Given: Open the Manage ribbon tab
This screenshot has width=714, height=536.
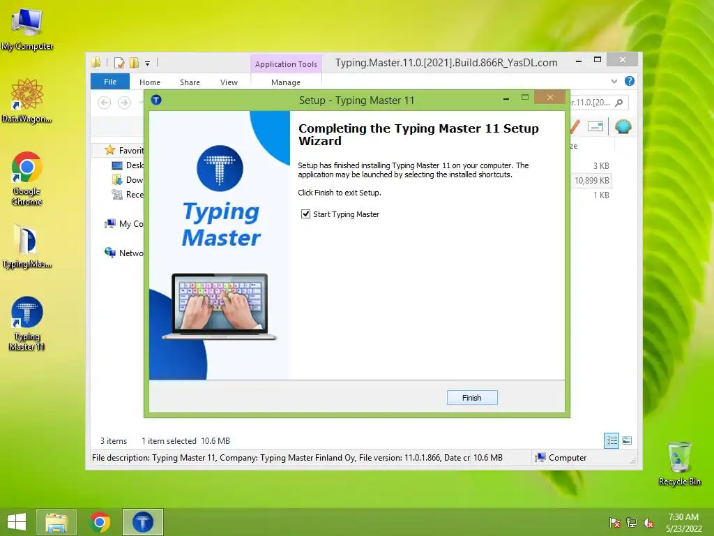Looking at the screenshot, I should click(285, 82).
